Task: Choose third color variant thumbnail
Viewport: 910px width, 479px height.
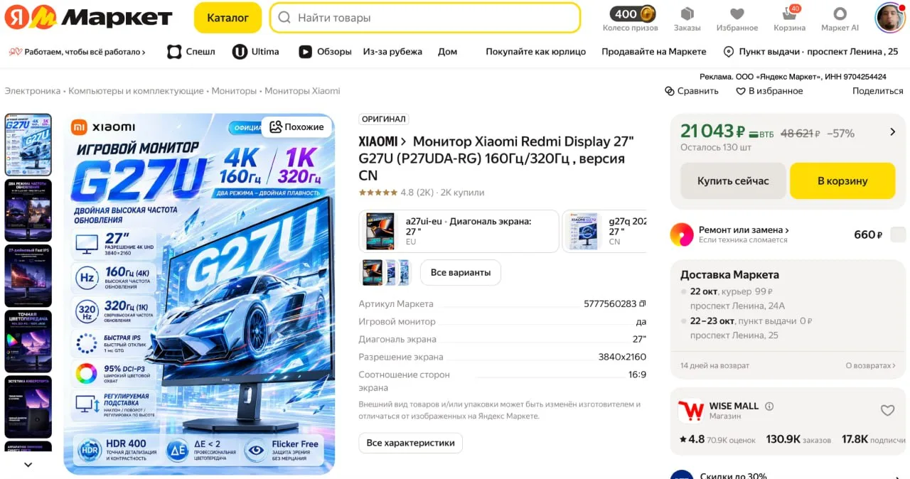Action: click(405, 273)
